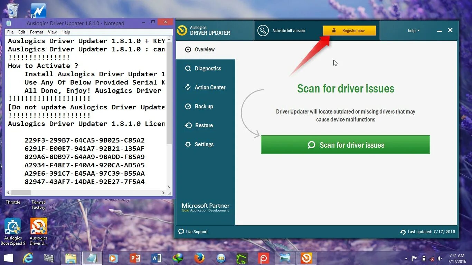Screen dimensions: 472x265
Task: Click serial key 229F3-299B7-64CA5-9B025-C85A2
Action: tap(85, 140)
